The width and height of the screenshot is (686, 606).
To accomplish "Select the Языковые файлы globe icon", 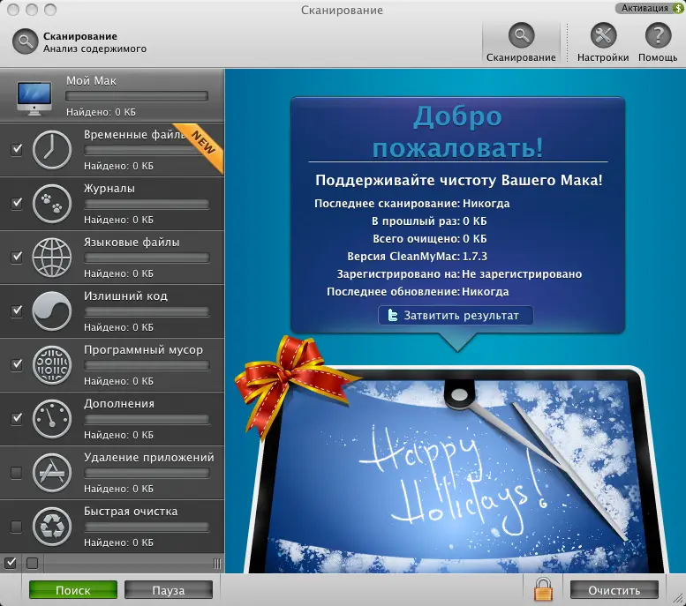I will point(51,257).
